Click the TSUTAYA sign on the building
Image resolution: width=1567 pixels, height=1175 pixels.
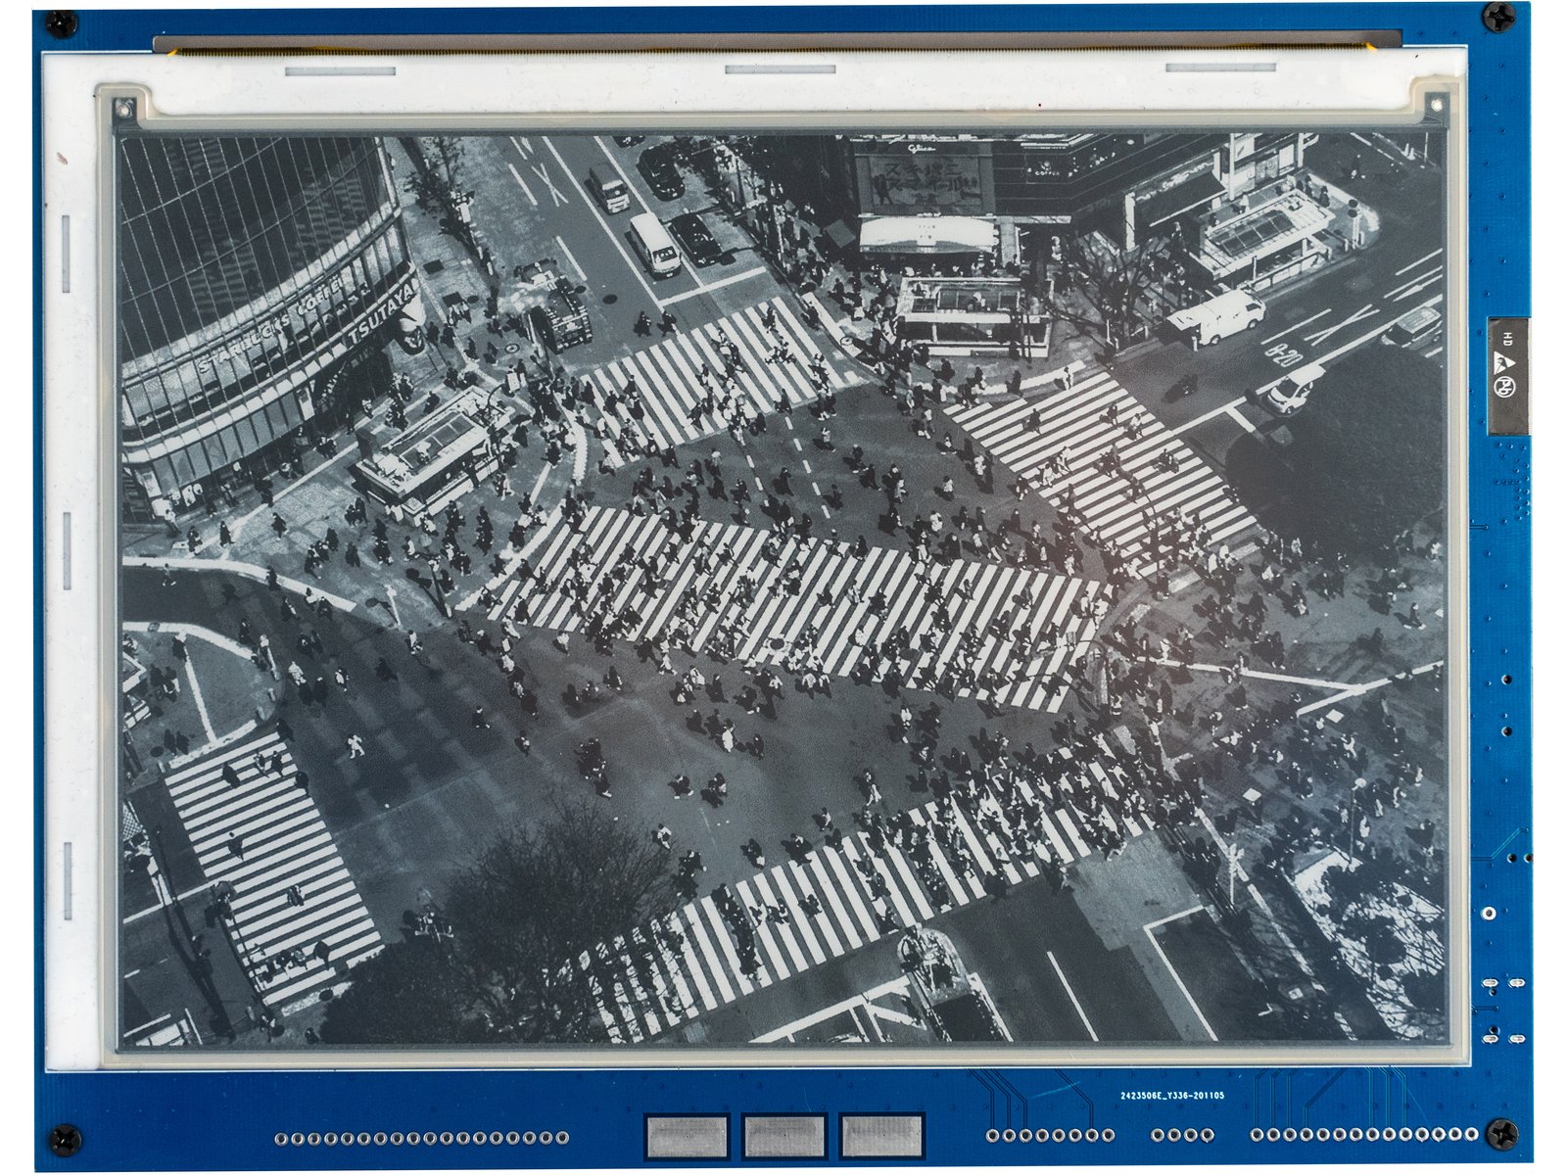pos(383,310)
